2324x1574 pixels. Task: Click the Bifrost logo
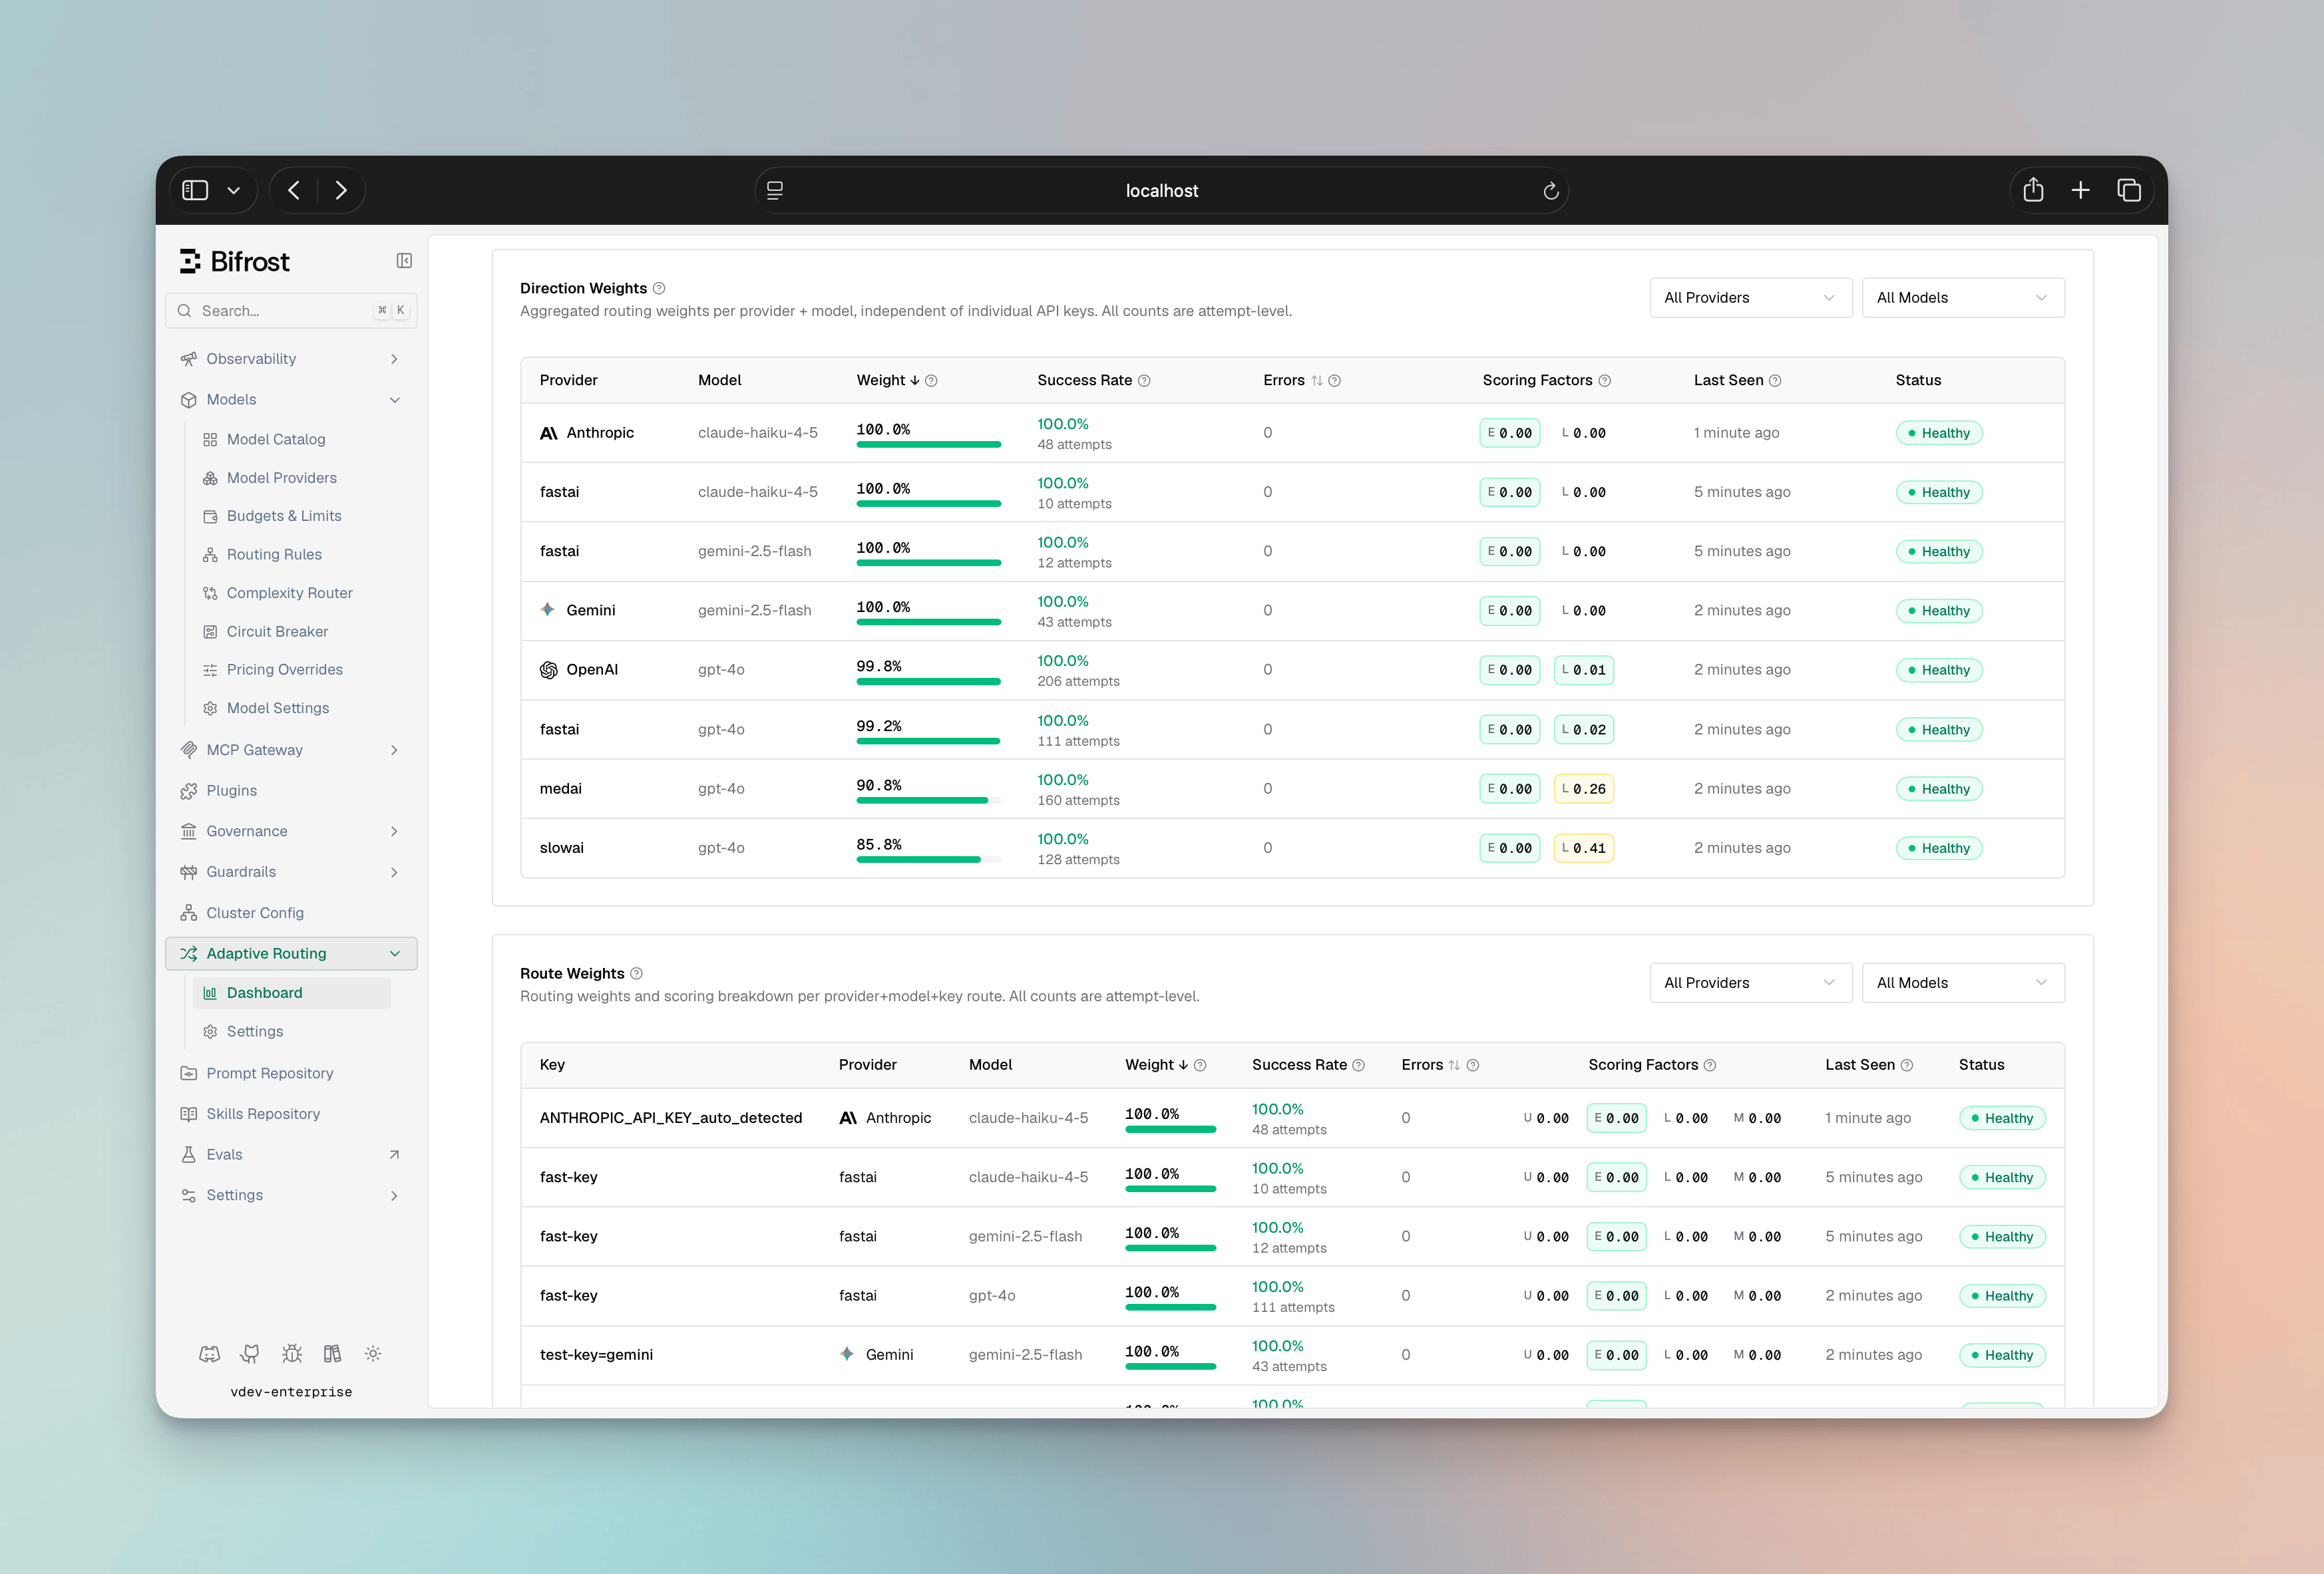(x=235, y=262)
